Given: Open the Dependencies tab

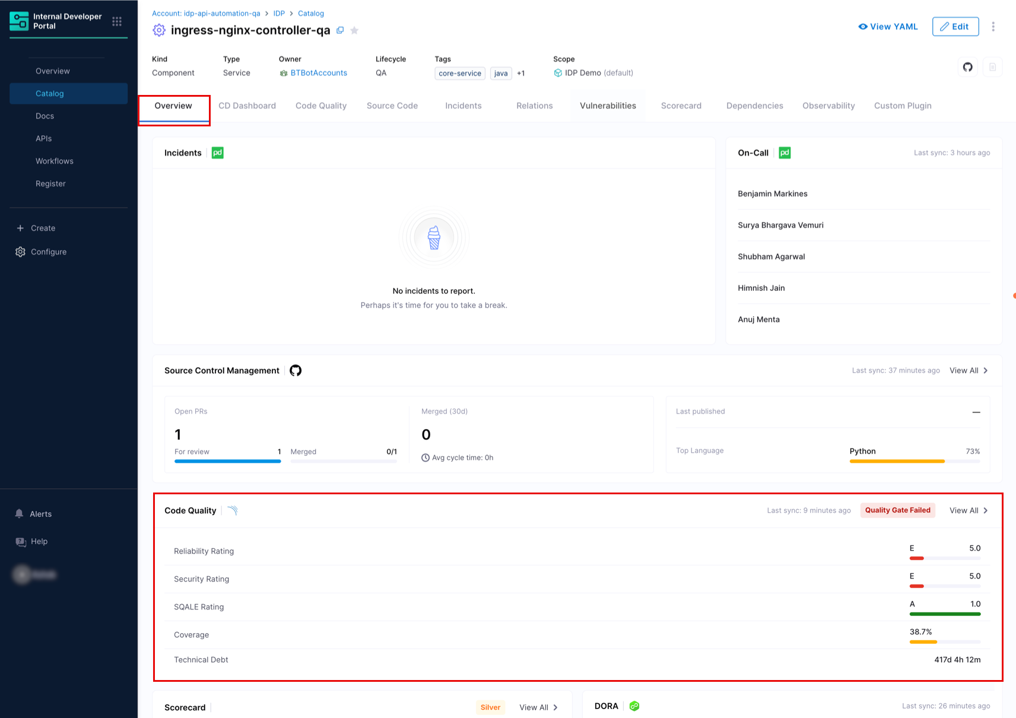Looking at the screenshot, I should pyautogui.click(x=755, y=106).
